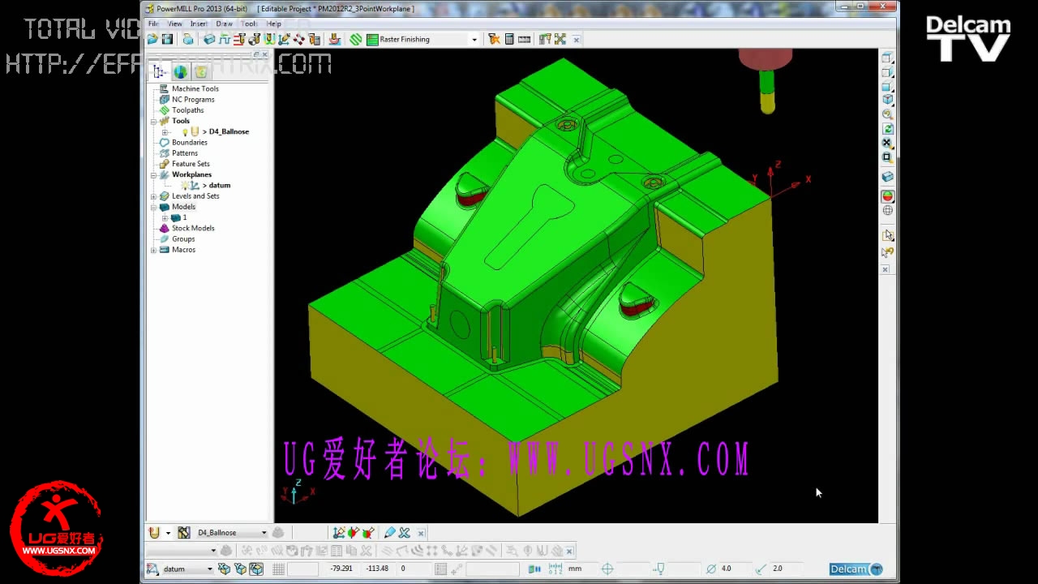Viewport: 1038px width, 584px height.
Task: Open the create tool type dropdown arrow
Action: (x=168, y=533)
